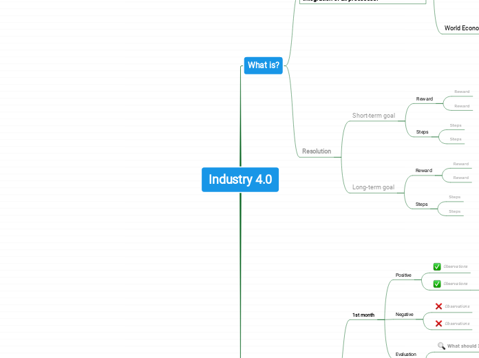The height and width of the screenshot is (358, 479).
Task: Select the Negative branch node
Action: [404, 314]
